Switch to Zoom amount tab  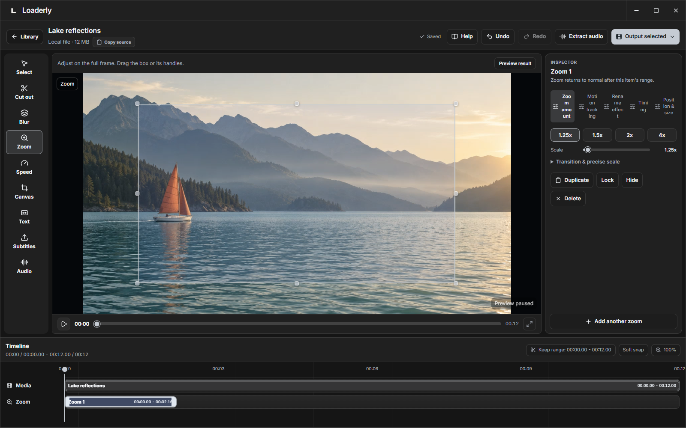click(x=562, y=106)
